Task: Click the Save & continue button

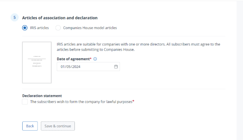Action: coord(58,126)
